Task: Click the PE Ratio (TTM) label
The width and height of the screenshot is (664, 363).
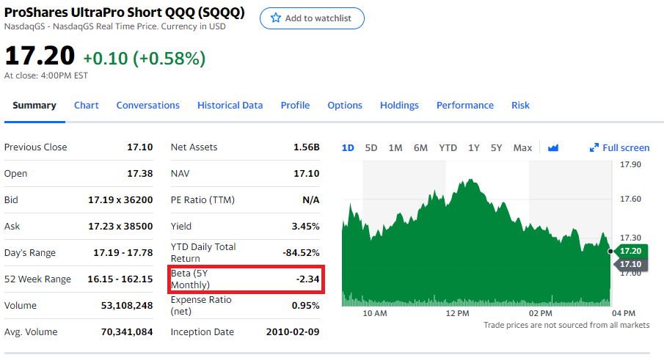Action: click(203, 199)
